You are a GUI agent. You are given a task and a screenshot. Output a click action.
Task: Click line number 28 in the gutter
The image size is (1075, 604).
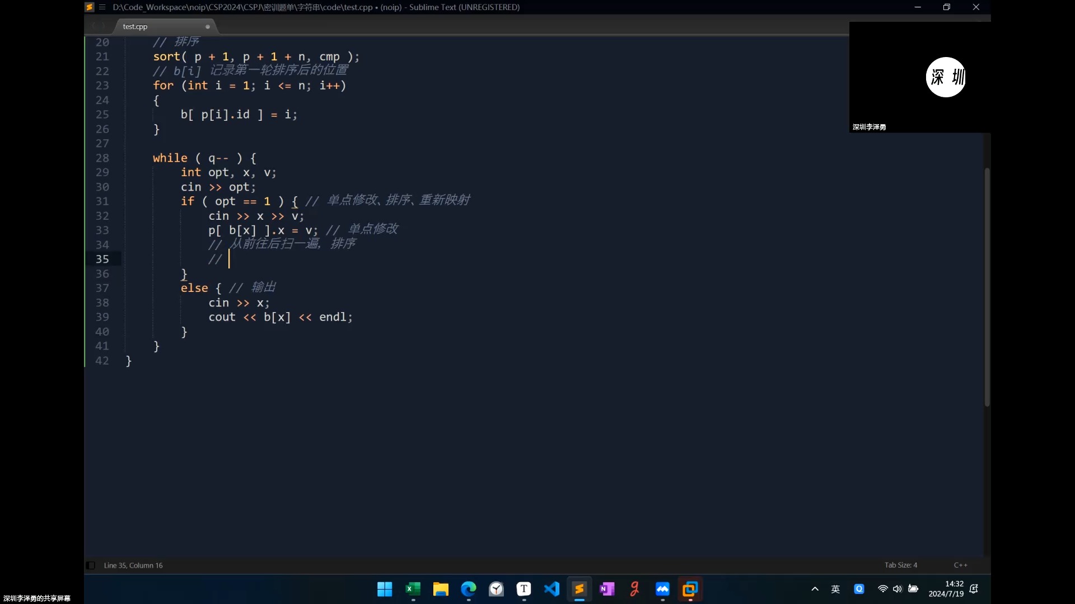[102, 158]
